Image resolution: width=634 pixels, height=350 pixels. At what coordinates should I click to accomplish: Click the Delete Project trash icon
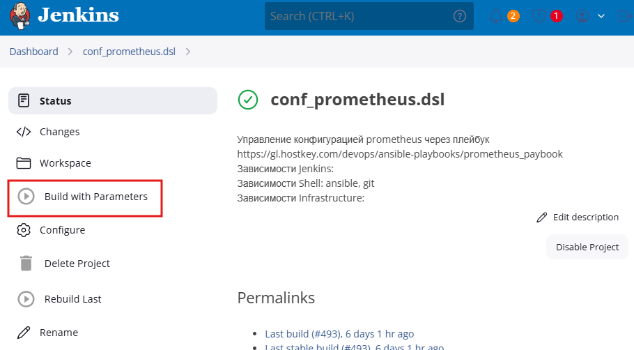click(26, 264)
